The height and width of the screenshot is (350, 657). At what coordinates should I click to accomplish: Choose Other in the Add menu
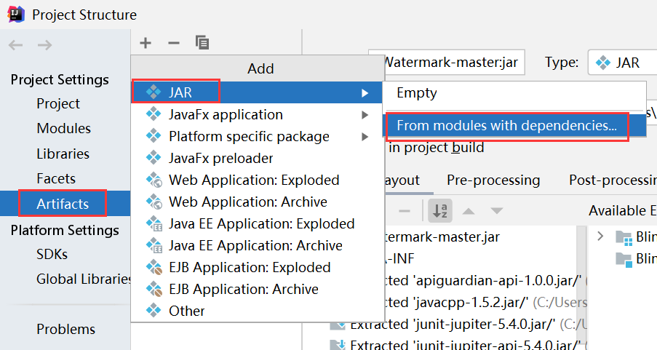[258, 311]
